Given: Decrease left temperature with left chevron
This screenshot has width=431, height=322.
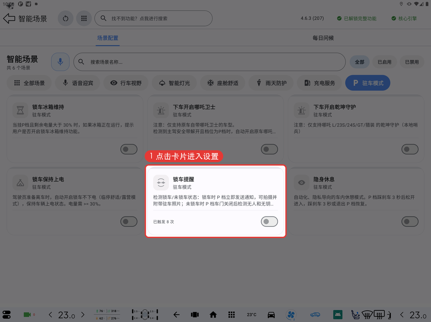Looking at the screenshot, I should pos(50,315).
